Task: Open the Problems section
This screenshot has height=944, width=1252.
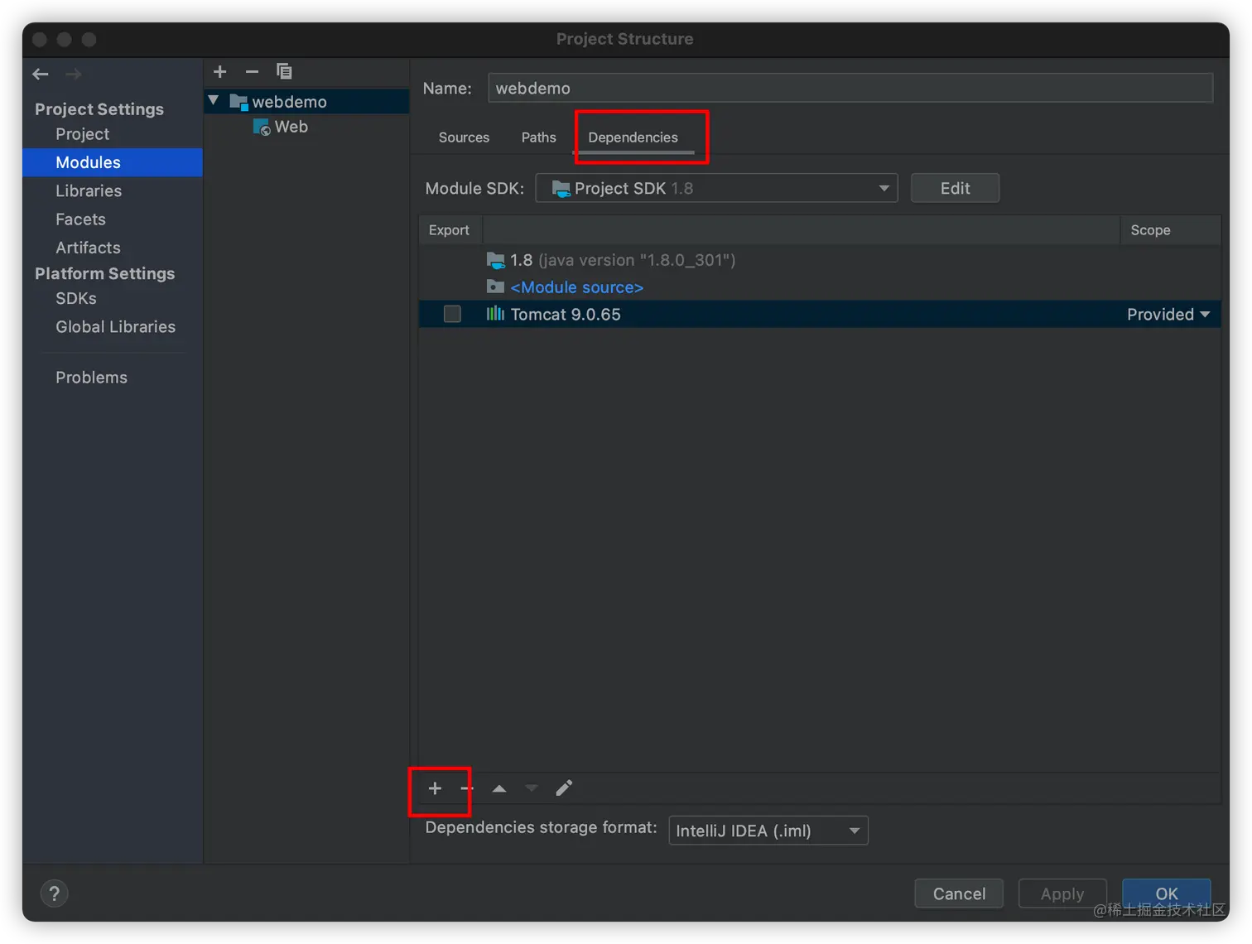Action: pyautogui.click(x=91, y=378)
